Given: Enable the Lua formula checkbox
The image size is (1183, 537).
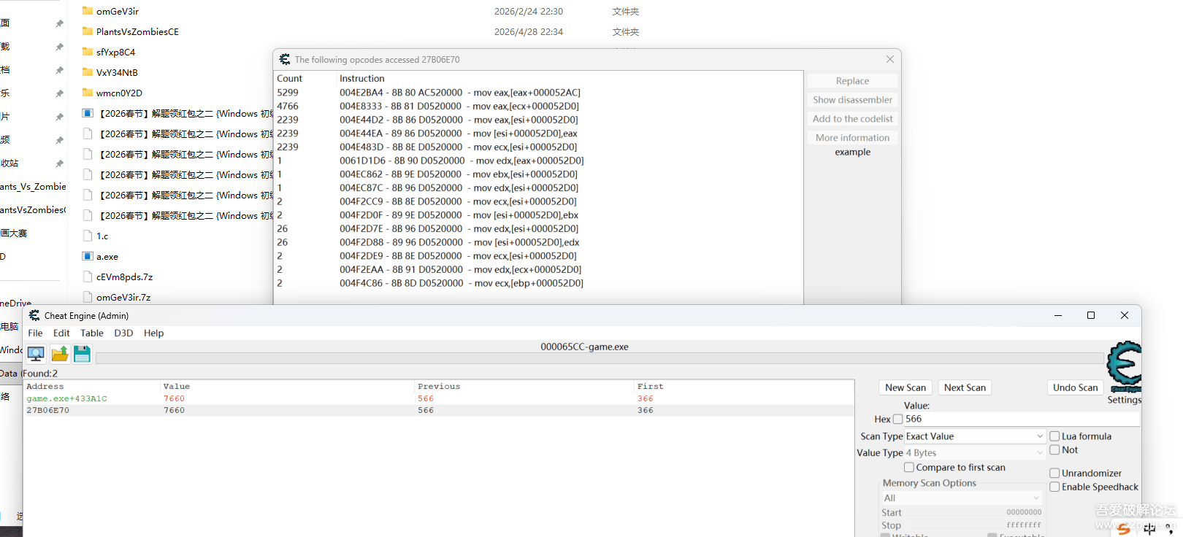Looking at the screenshot, I should [1054, 436].
